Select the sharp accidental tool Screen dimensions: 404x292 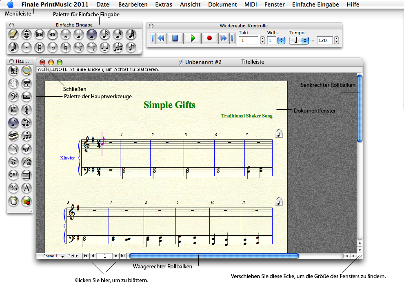[x=40, y=47]
